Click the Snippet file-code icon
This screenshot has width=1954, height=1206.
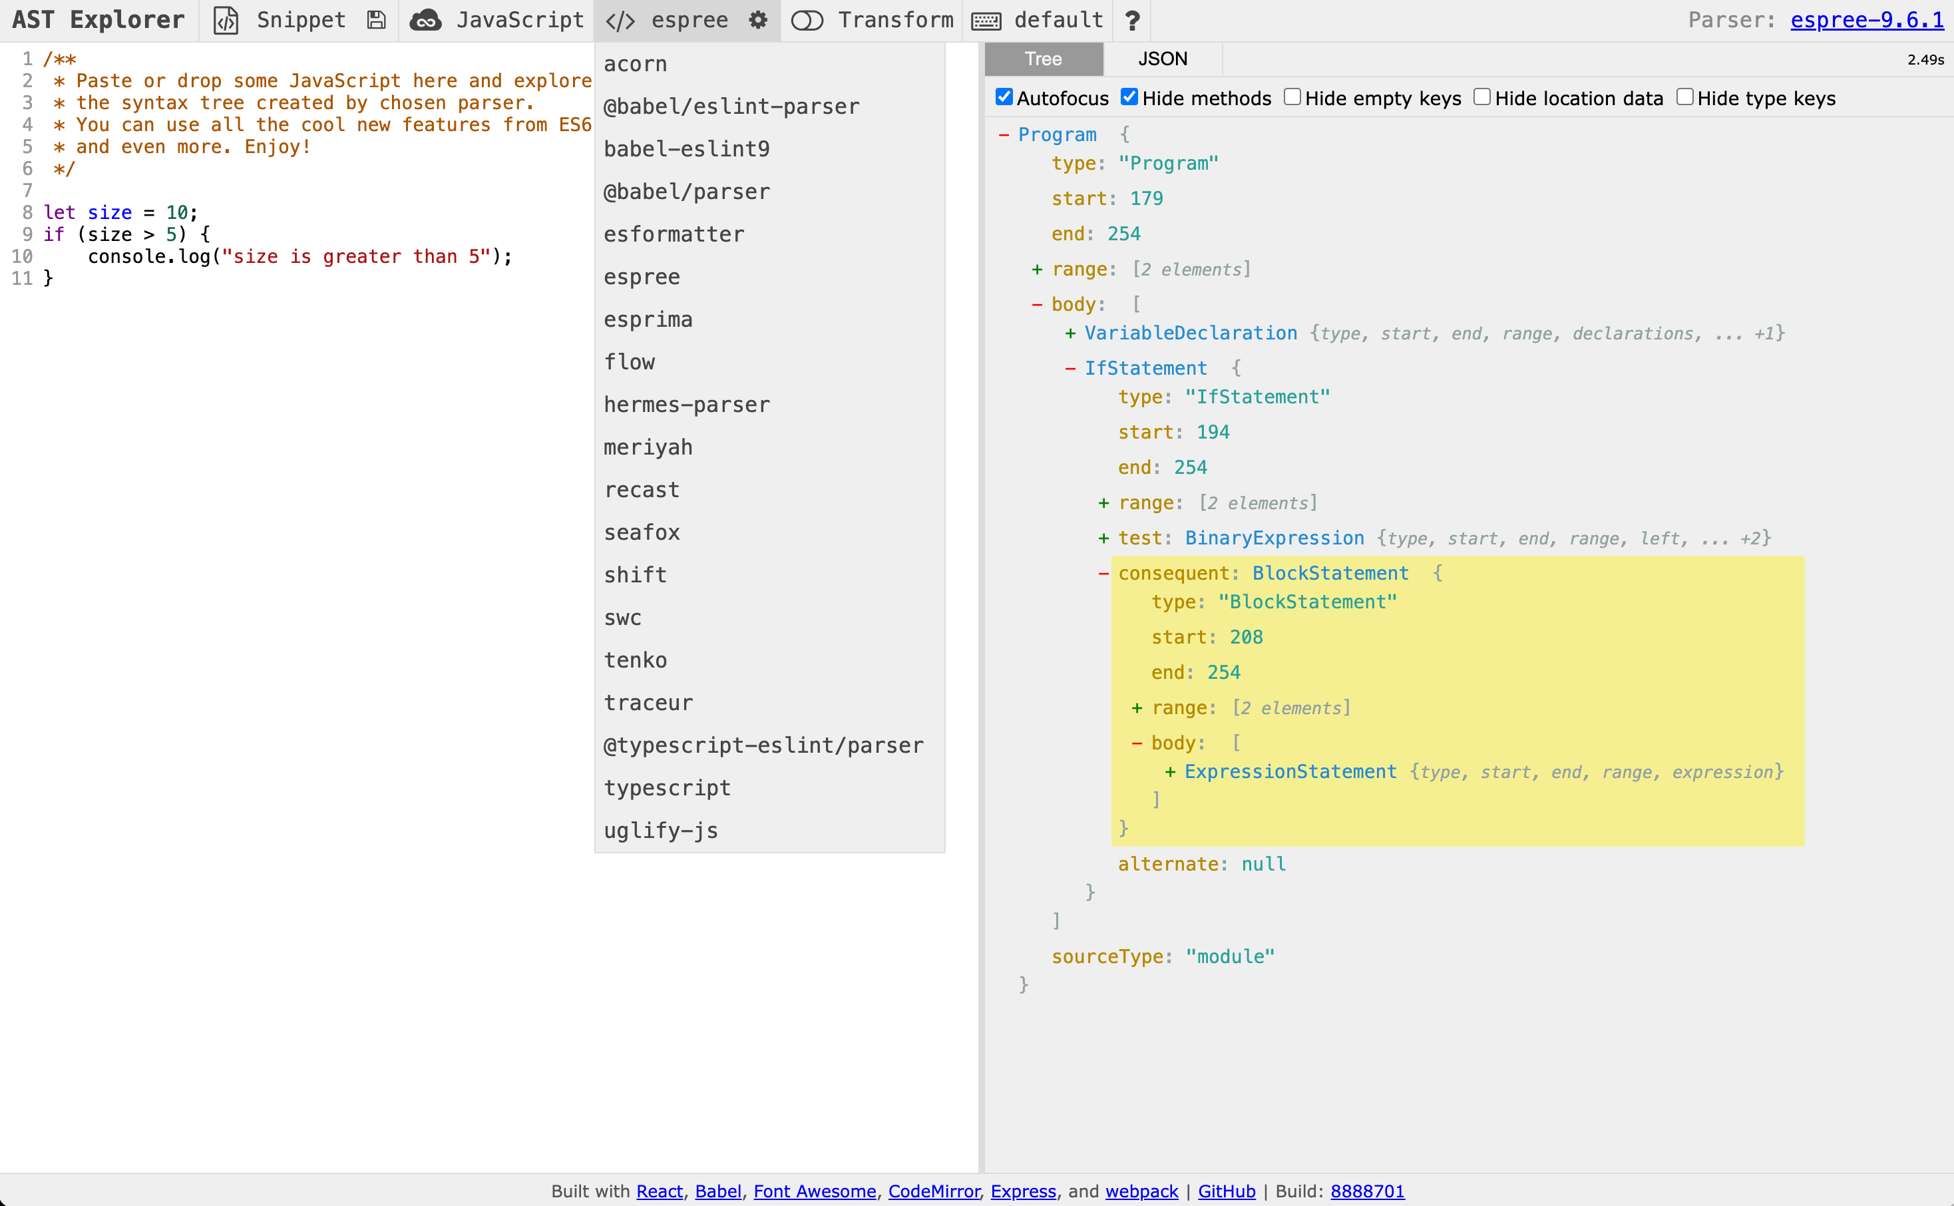(x=226, y=20)
